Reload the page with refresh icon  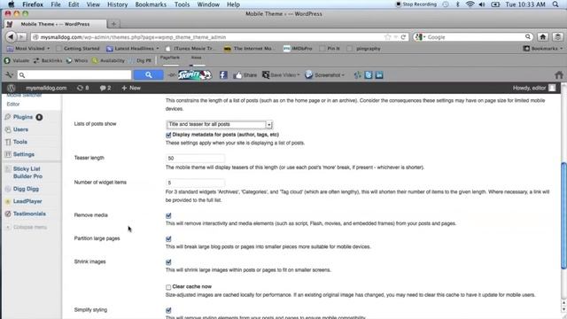click(403, 37)
